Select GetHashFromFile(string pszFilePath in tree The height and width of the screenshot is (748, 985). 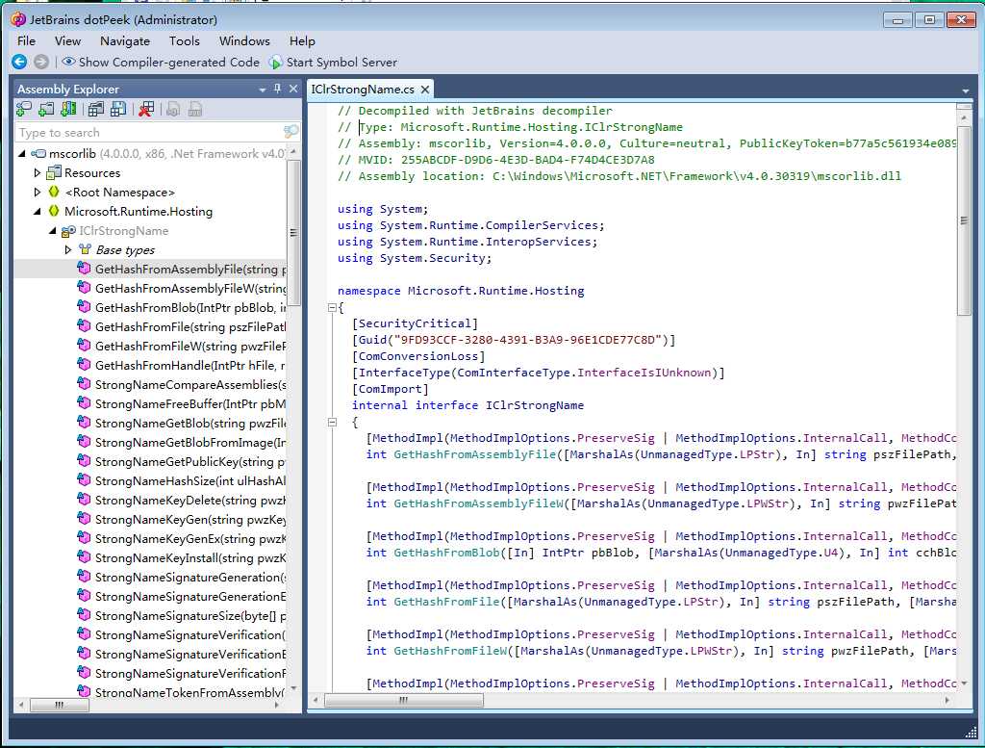click(190, 327)
